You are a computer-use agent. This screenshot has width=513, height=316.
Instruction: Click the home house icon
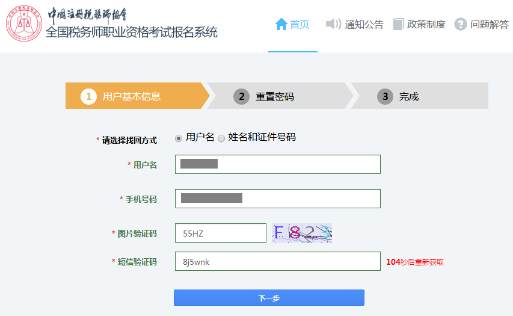click(281, 24)
